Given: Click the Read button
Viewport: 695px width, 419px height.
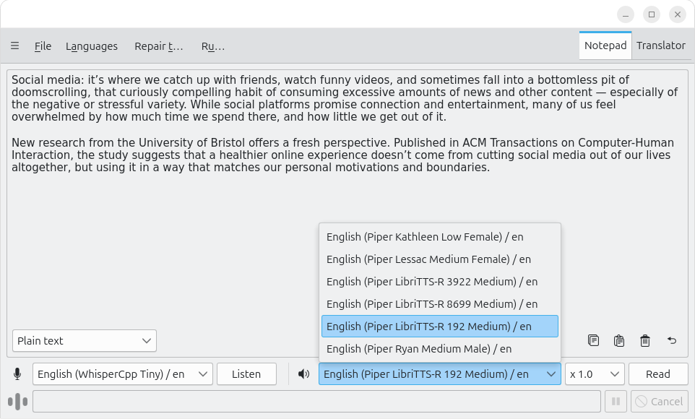Looking at the screenshot, I should pos(657,374).
